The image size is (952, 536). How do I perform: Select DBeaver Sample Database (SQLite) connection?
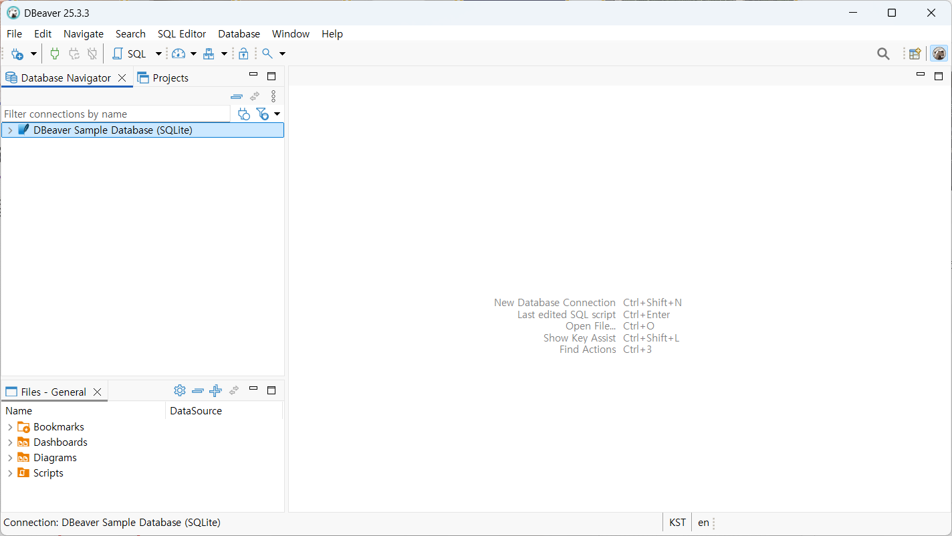tap(143, 130)
